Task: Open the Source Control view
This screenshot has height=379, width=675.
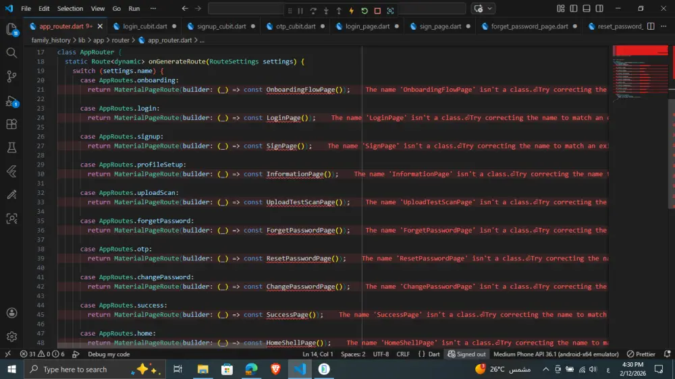Action: 11,77
